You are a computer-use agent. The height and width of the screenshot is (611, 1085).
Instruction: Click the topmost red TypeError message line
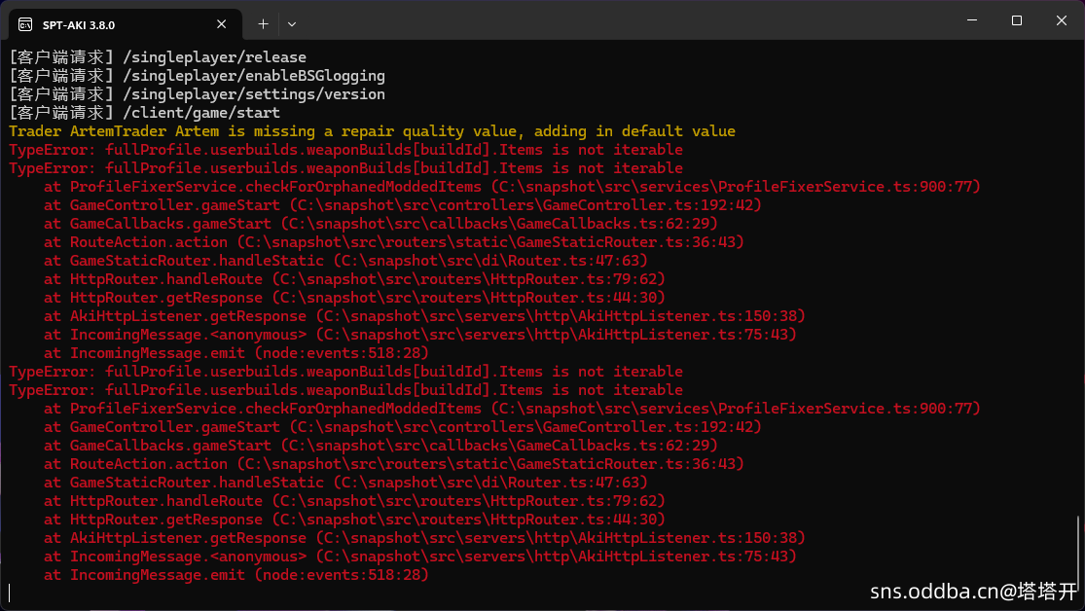pos(345,150)
